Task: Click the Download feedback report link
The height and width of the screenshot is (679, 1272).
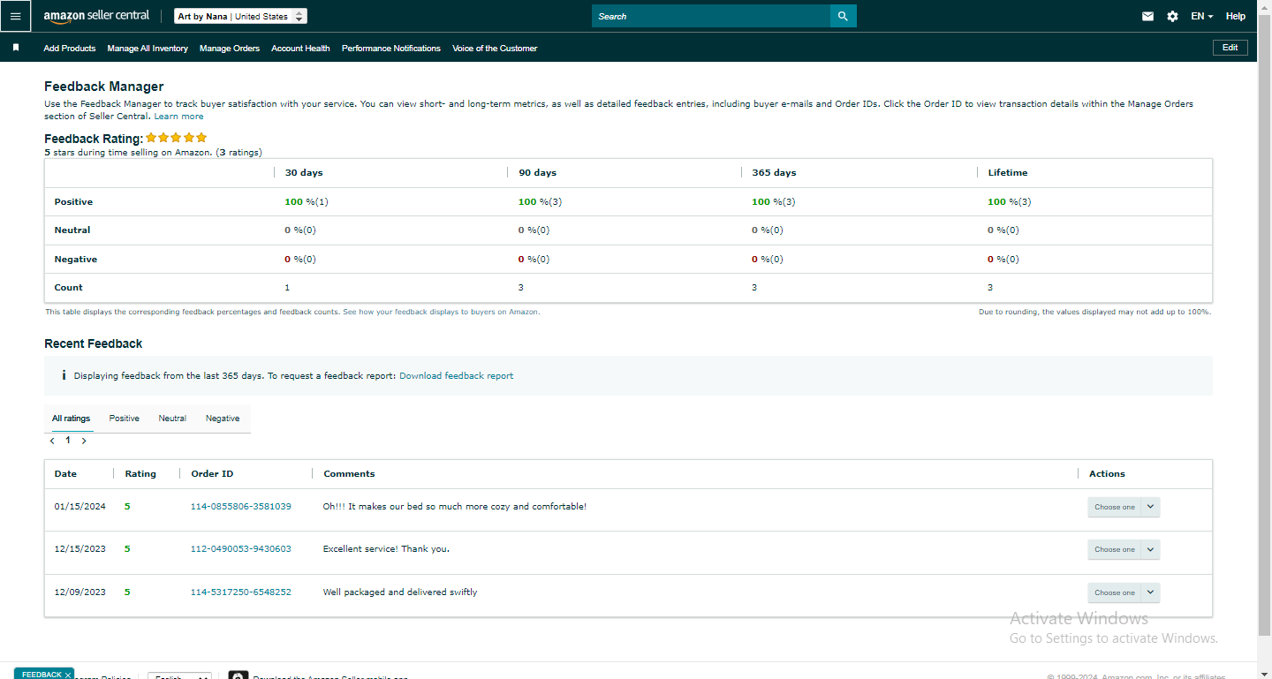Action: [x=456, y=376]
